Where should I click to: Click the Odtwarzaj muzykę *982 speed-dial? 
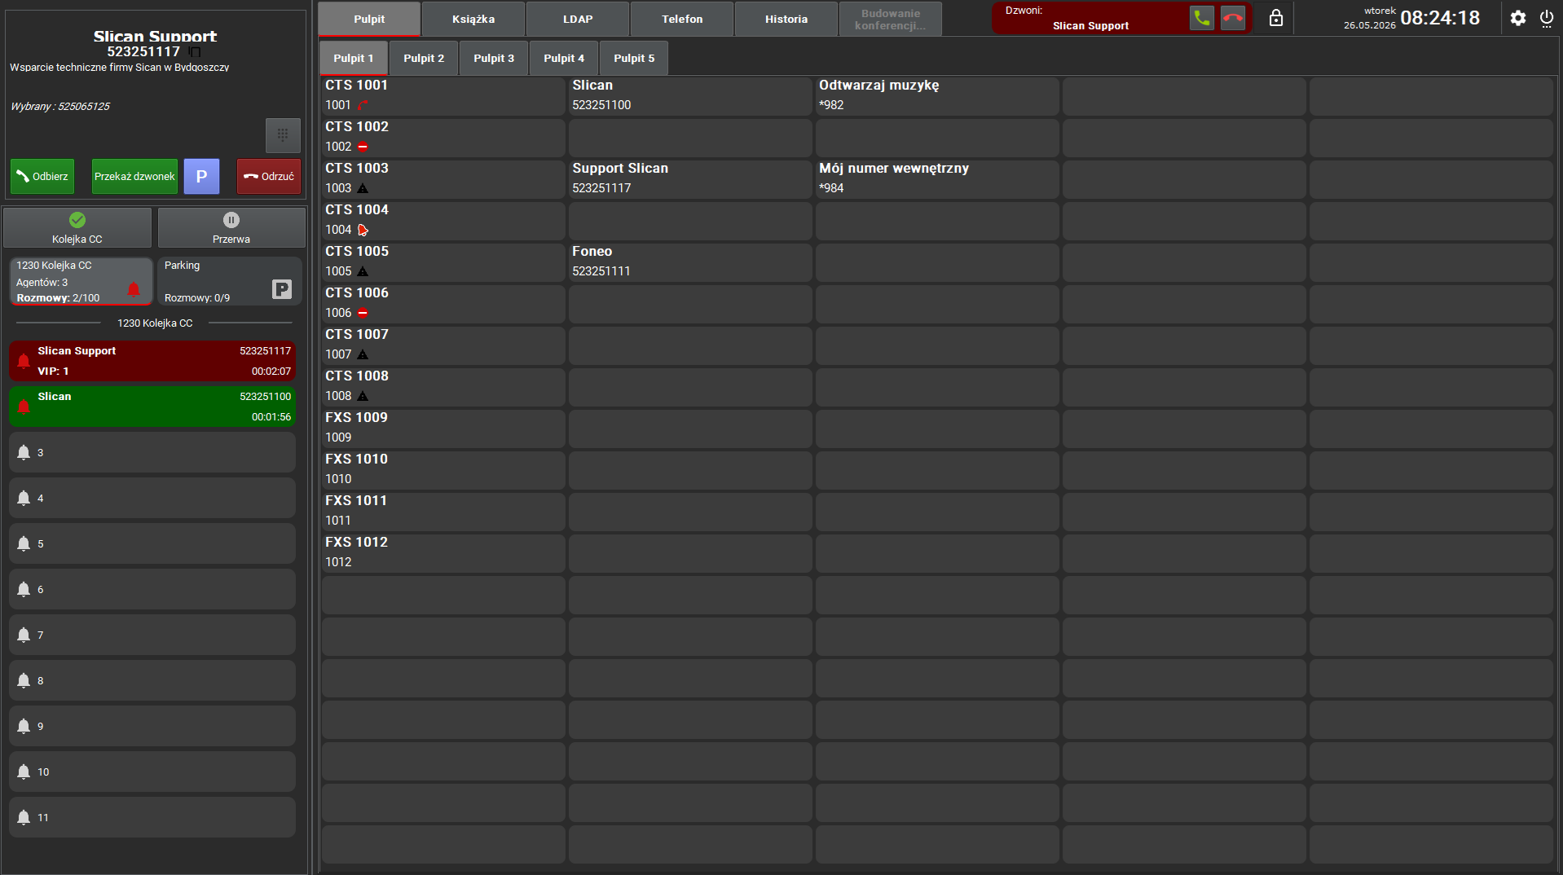[937, 95]
